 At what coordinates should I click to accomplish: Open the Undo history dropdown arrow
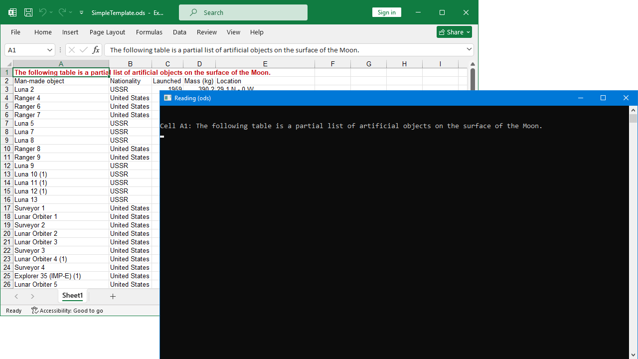(x=51, y=12)
